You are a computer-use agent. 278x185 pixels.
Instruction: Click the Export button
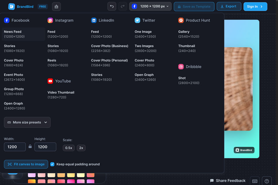pyautogui.click(x=229, y=6)
